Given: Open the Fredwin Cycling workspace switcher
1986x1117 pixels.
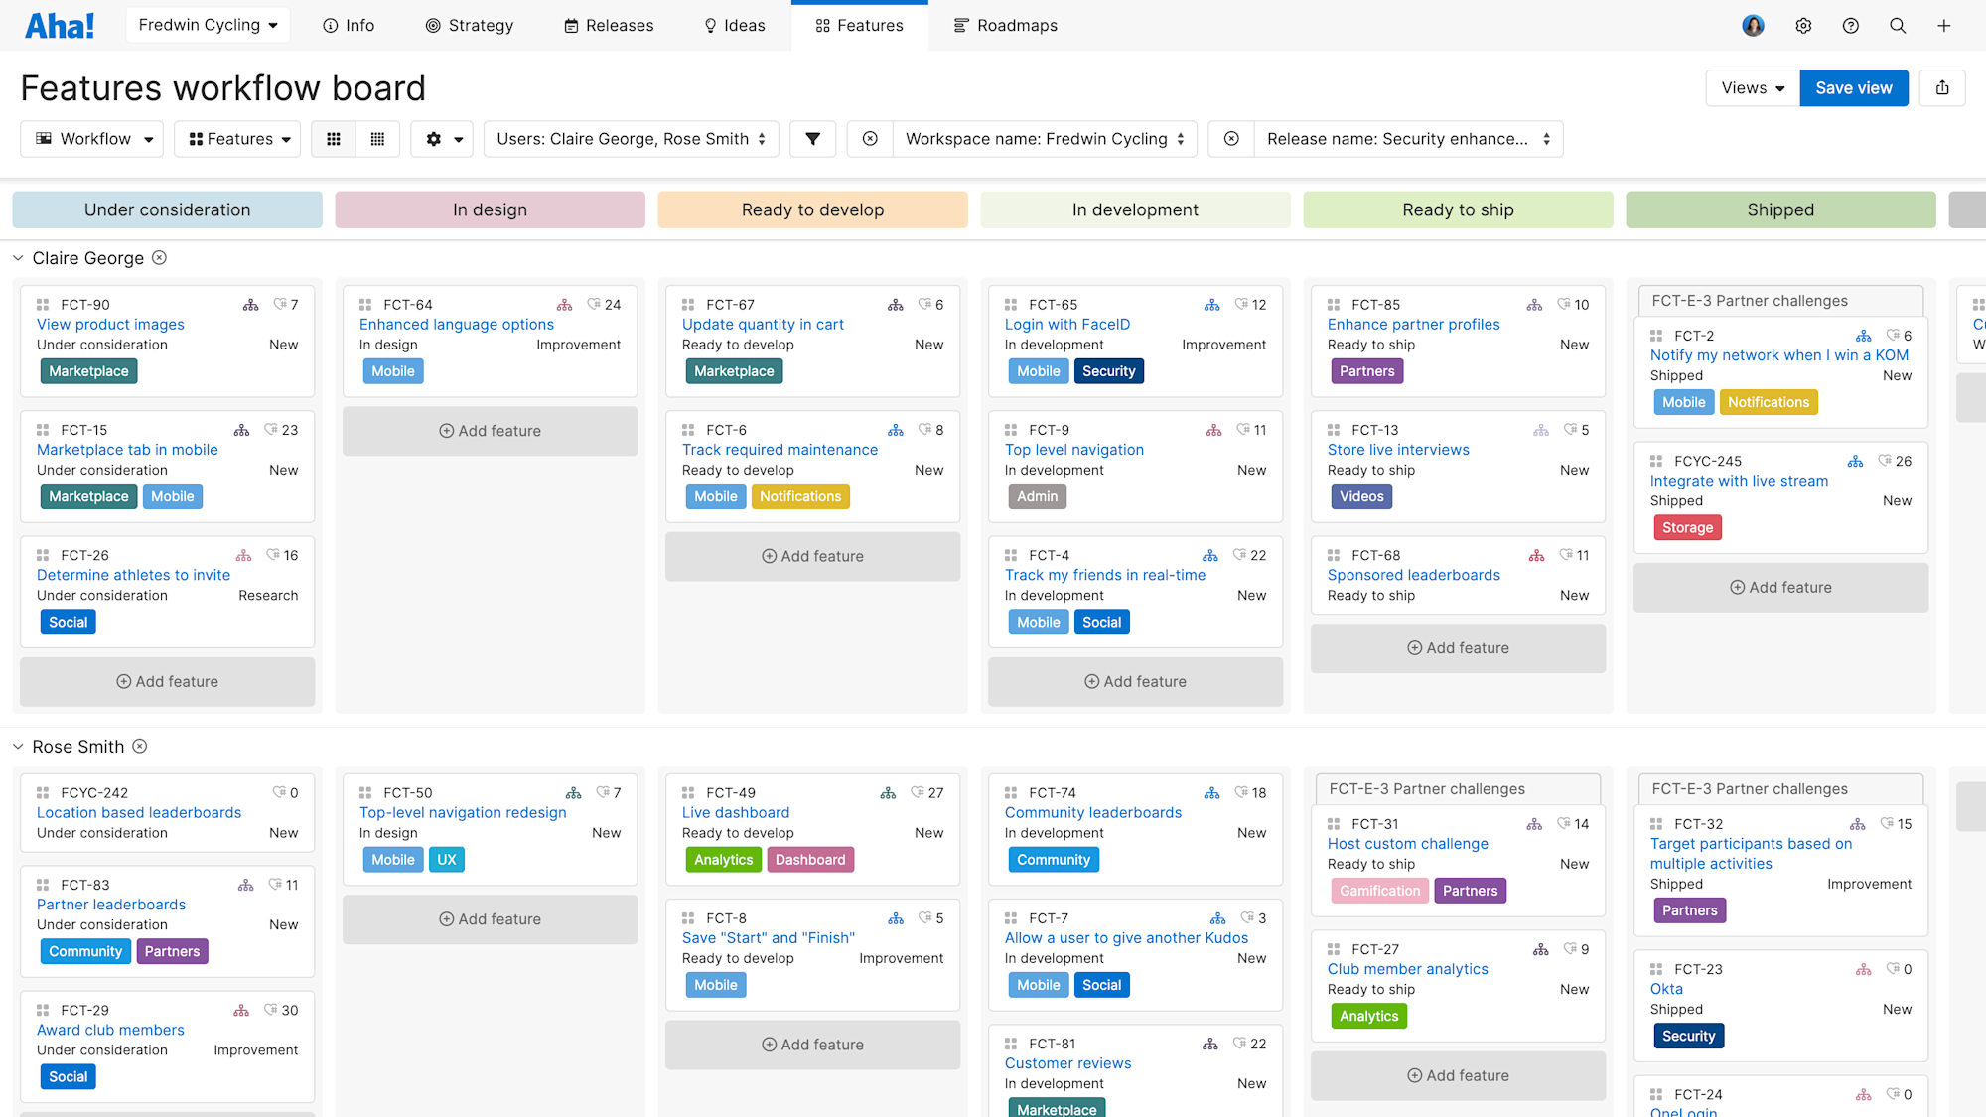Looking at the screenshot, I should [208, 25].
